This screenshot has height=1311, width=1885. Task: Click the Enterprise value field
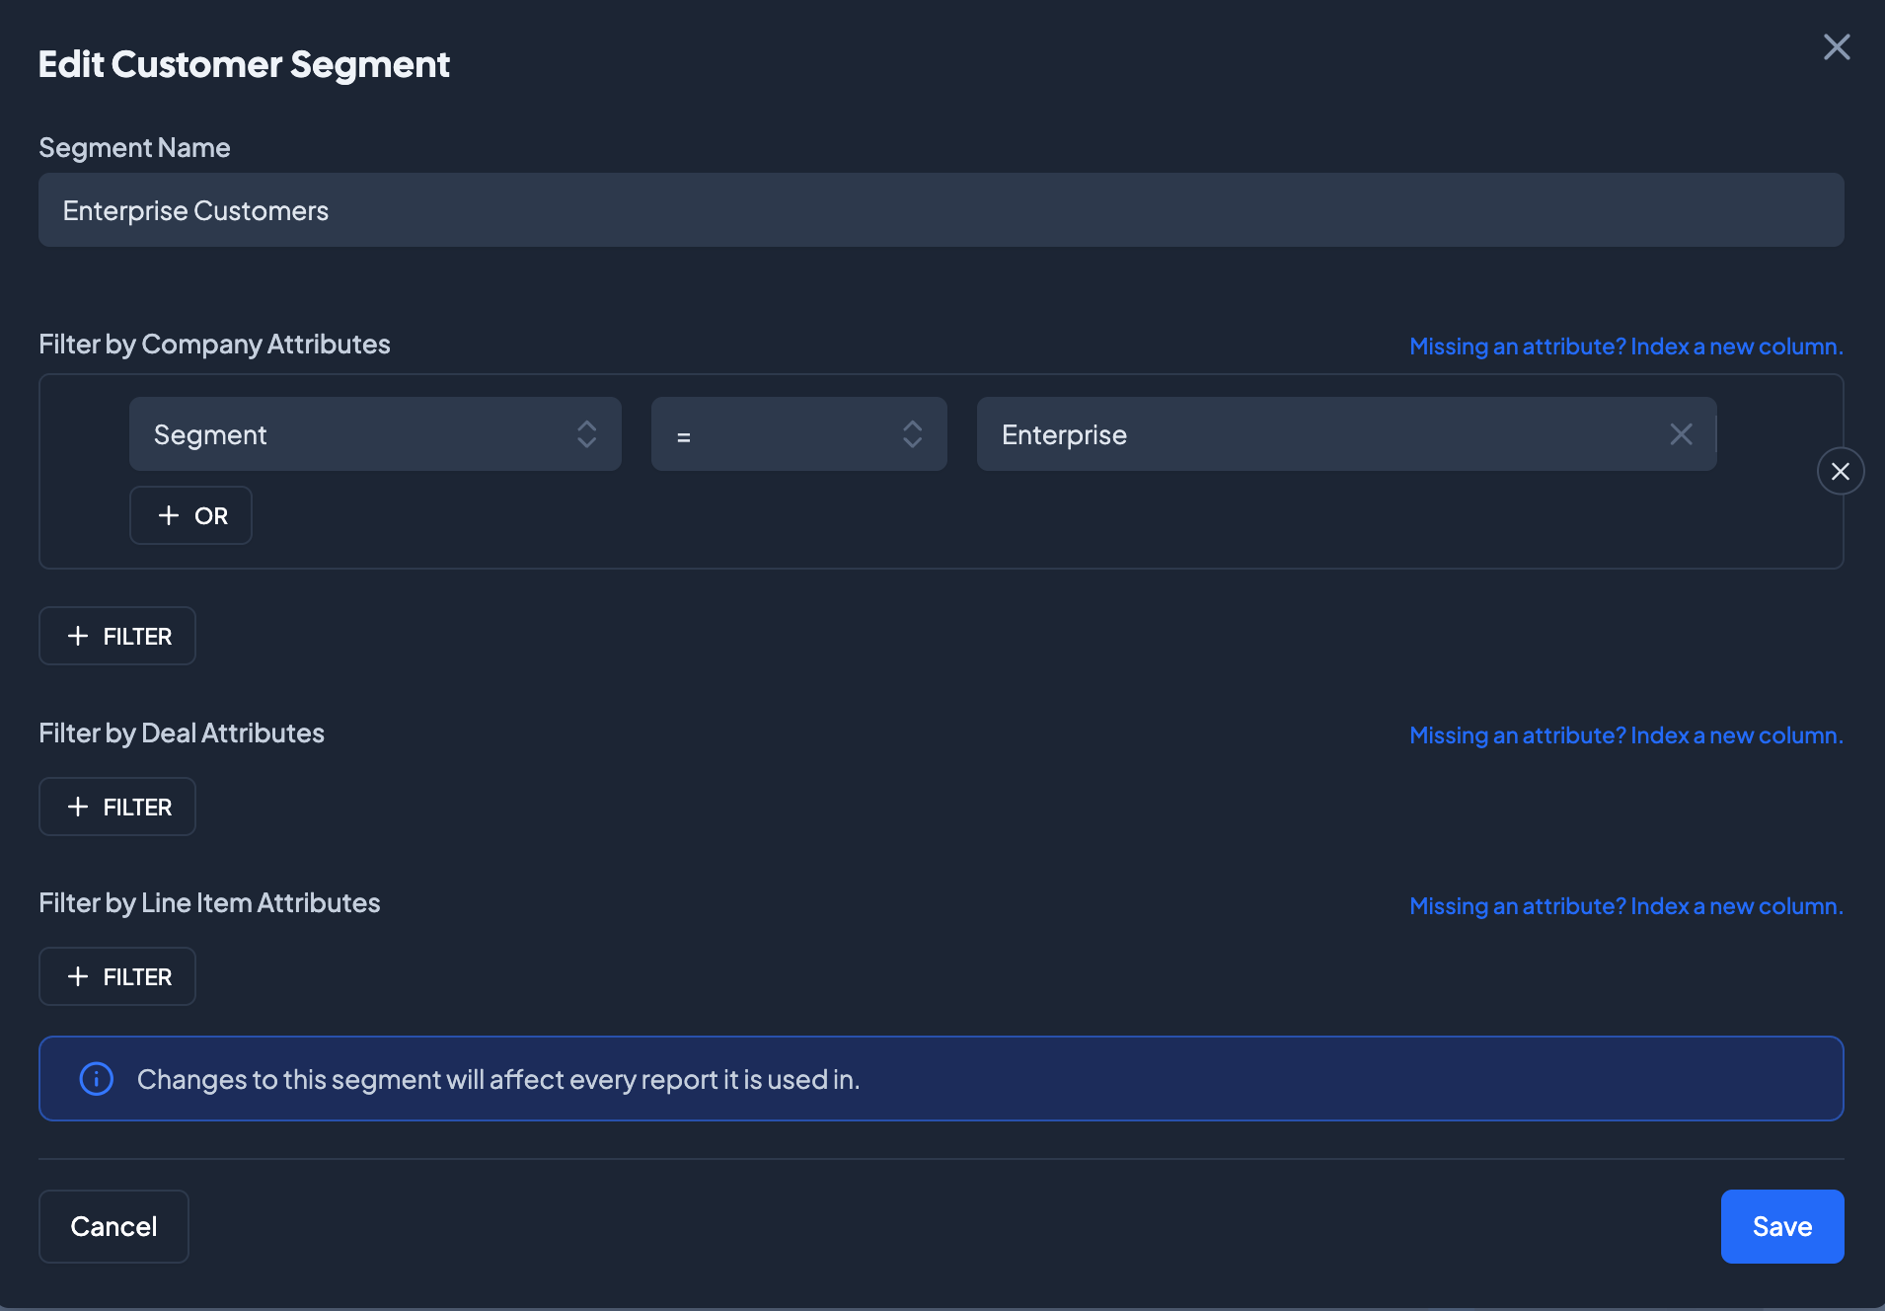(x=1313, y=434)
